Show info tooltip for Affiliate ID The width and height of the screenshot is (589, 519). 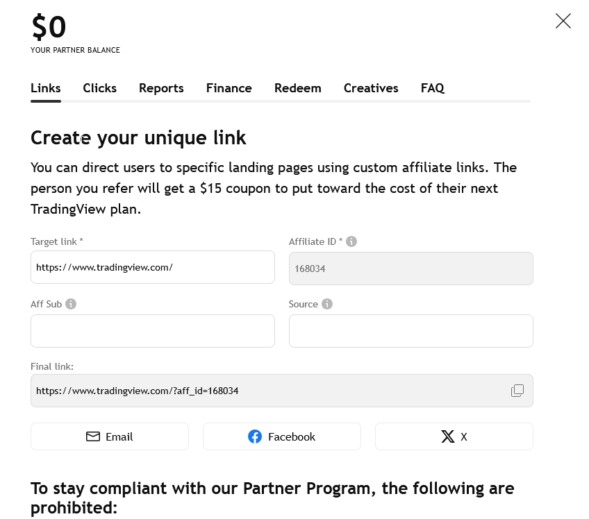(x=351, y=241)
